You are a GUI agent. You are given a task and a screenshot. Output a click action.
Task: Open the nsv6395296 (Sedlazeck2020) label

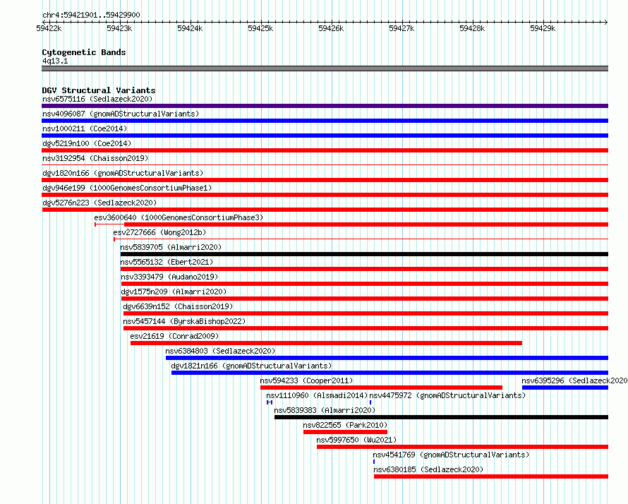point(575,380)
